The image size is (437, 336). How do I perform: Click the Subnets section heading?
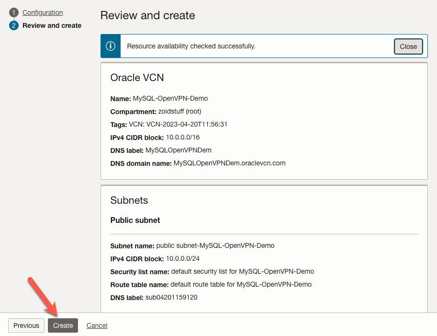pyautogui.click(x=129, y=200)
